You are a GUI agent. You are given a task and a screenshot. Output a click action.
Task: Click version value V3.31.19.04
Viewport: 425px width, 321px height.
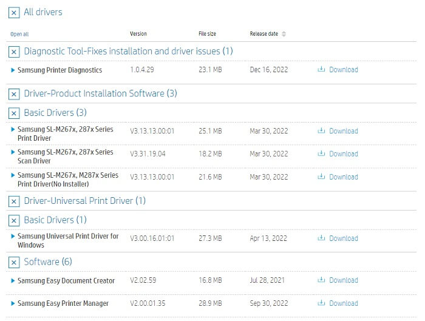tap(148, 154)
